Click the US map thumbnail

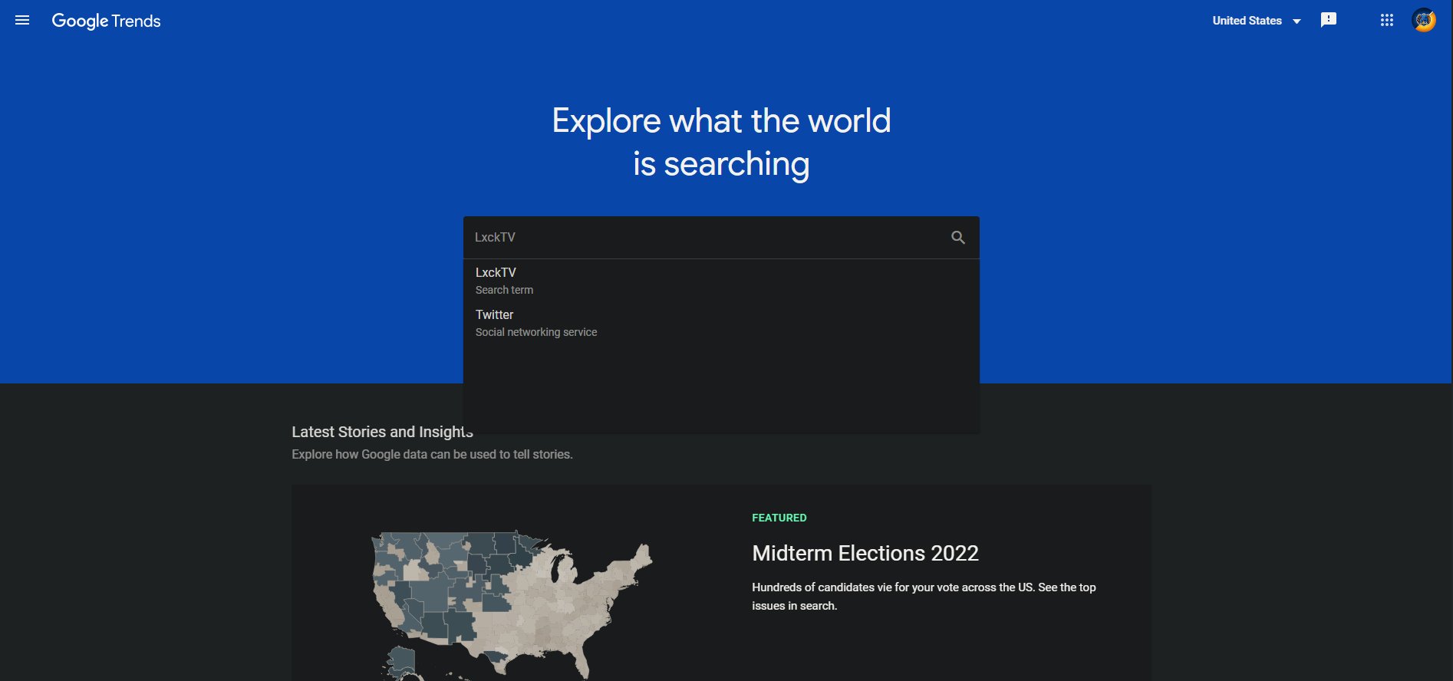click(x=512, y=604)
